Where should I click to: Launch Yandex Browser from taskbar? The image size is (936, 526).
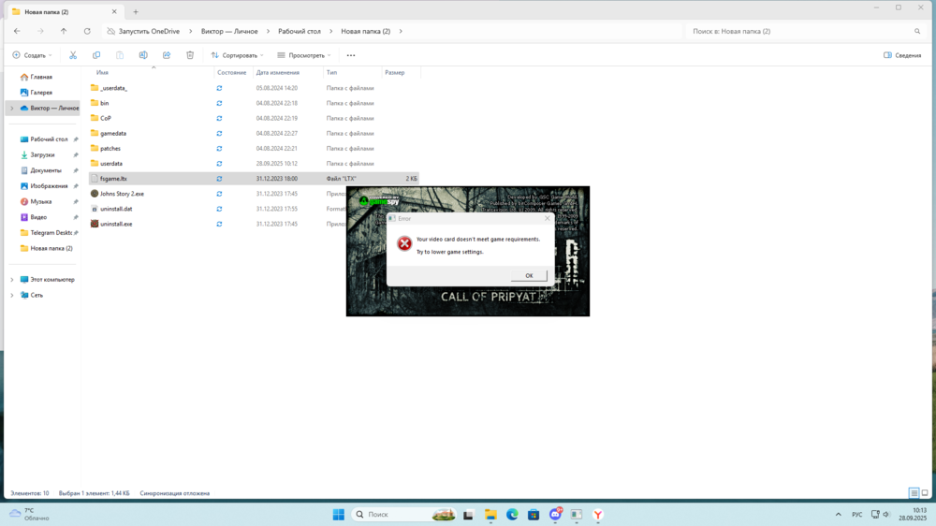[x=598, y=514]
